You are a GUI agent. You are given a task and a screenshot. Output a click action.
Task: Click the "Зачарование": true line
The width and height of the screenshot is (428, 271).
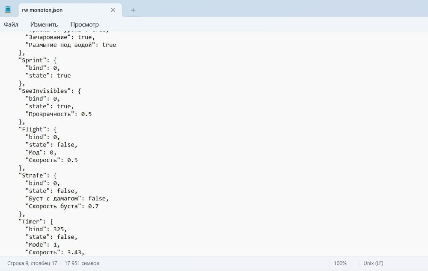click(x=60, y=37)
